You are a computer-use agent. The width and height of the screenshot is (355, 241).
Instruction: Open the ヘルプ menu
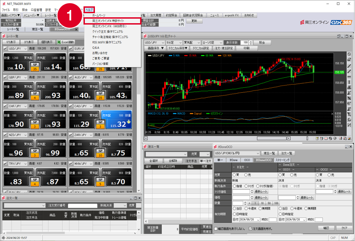89,10
